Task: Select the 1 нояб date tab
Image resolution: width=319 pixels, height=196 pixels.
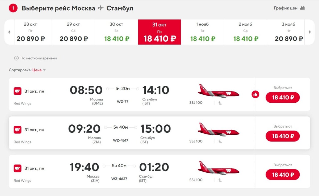Action: tap(203, 32)
